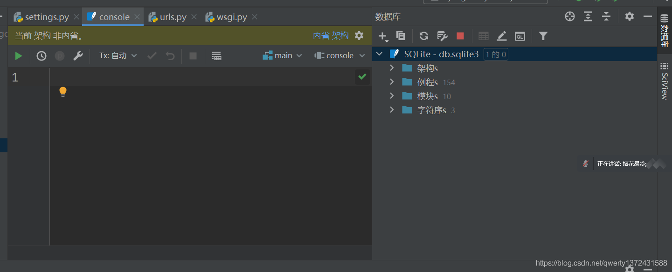Expand the 字符序s folder
The image size is (672, 272).
coord(392,110)
